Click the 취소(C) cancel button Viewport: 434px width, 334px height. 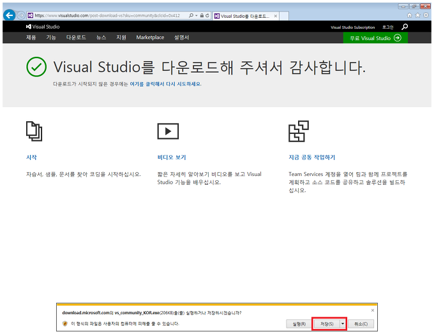point(361,324)
